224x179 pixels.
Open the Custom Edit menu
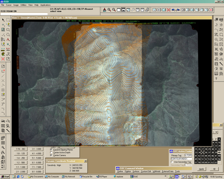146,171
